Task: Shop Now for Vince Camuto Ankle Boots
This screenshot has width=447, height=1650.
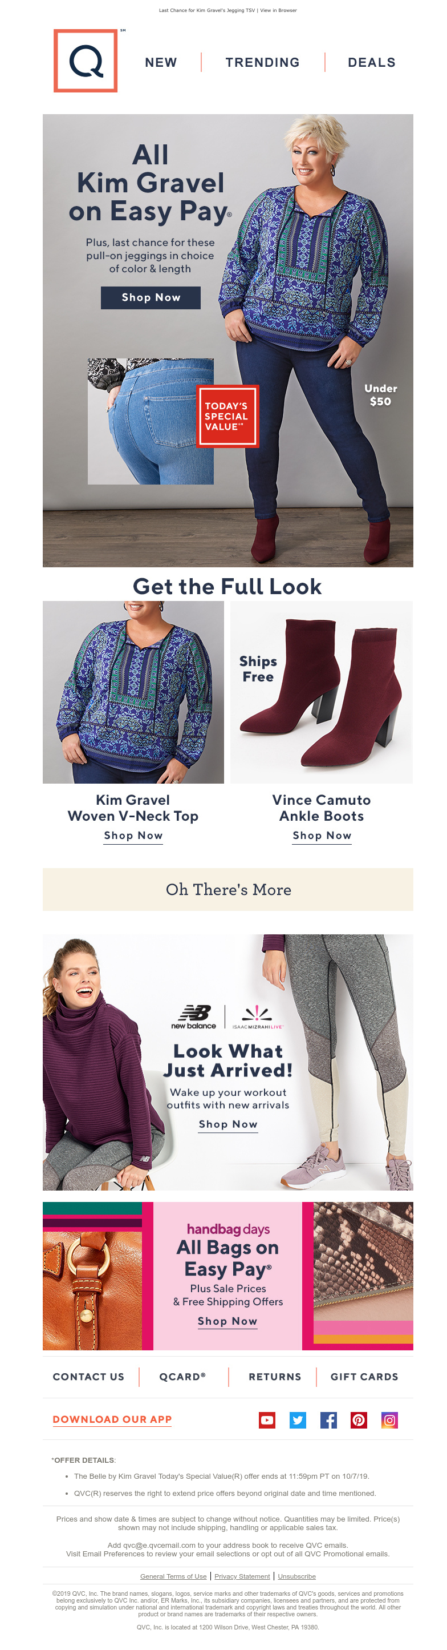Action: click(x=322, y=836)
